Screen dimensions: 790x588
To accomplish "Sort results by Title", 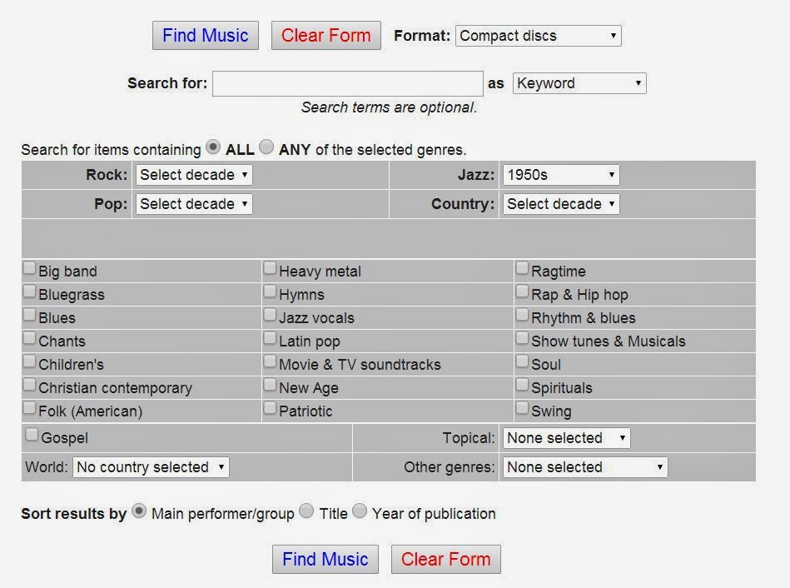I will point(306,511).
